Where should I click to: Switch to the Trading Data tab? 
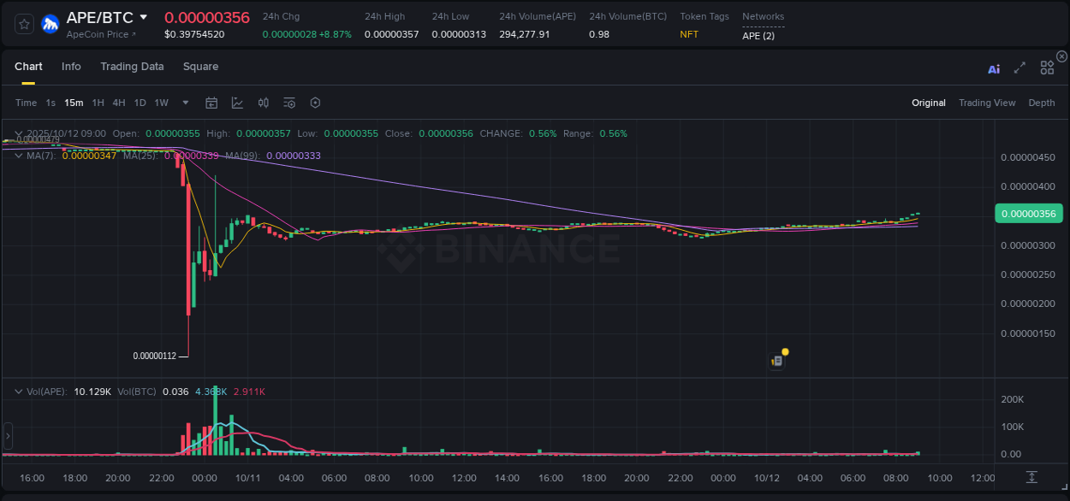[132, 66]
